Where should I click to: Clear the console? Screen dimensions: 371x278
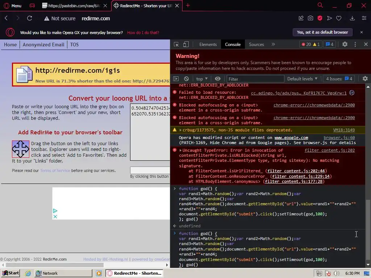point(187,79)
